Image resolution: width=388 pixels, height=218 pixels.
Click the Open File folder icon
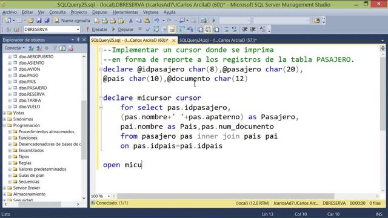pos(31,21)
